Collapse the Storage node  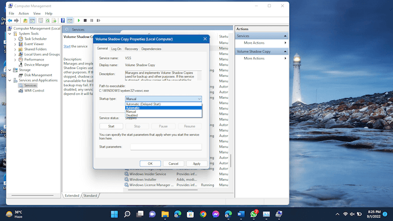(x=10, y=70)
